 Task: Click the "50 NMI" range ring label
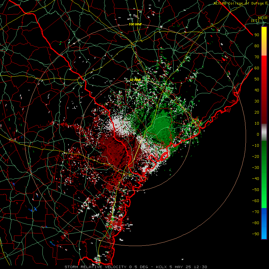pyautogui.click(x=135, y=80)
